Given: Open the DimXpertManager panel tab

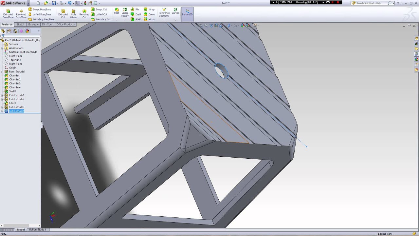Looking at the screenshot, I should tap(21, 31).
